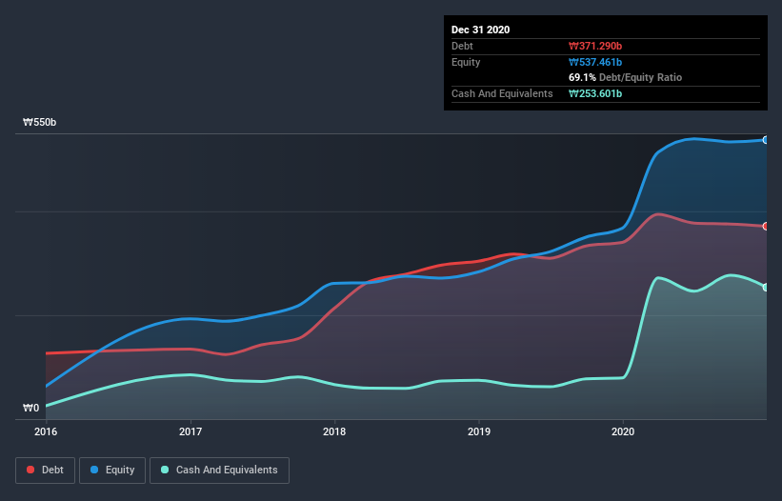
Task: Click the 2018 x-axis label
Action: tap(334, 431)
